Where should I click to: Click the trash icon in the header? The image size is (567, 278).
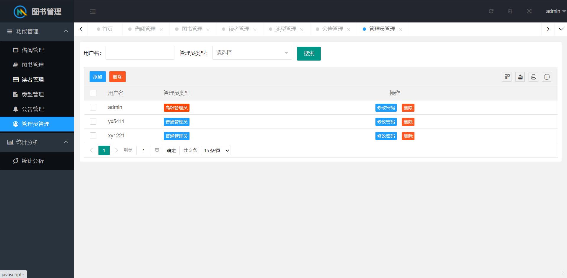pyautogui.click(x=510, y=11)
